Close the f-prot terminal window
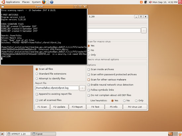Image resolution: width=182 pixels, height=136 pixels. (x=85, y=7)
